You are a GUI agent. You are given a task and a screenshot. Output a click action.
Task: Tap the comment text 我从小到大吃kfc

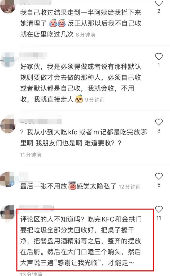[x=84, y=137]
